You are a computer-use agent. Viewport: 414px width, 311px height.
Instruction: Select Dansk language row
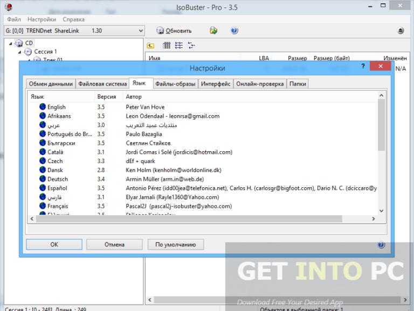(x=203, y=169)
